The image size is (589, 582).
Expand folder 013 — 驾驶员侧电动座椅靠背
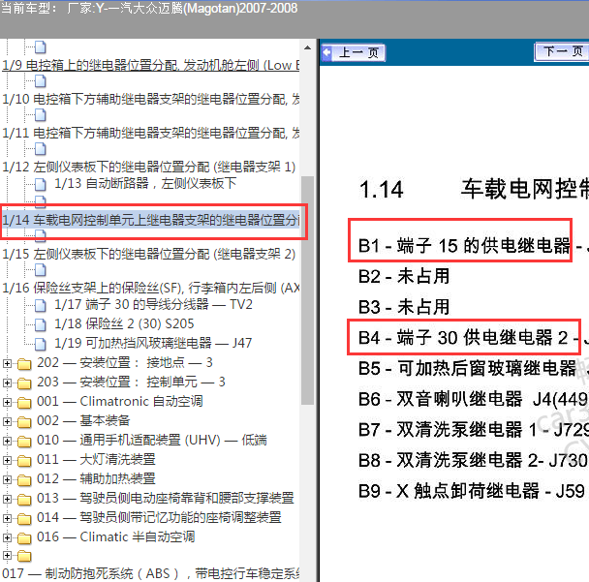[x=7, y=499]
